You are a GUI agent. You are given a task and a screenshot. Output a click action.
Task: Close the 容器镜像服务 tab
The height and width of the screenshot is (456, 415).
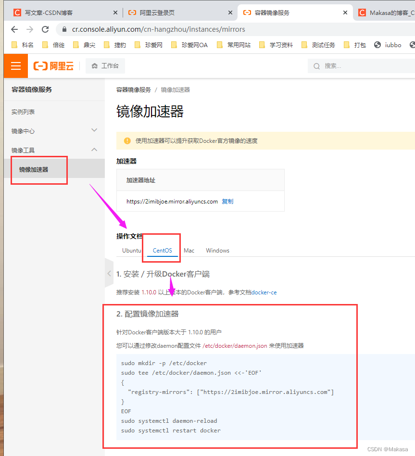pyautogui.click(x=345, y=13)
